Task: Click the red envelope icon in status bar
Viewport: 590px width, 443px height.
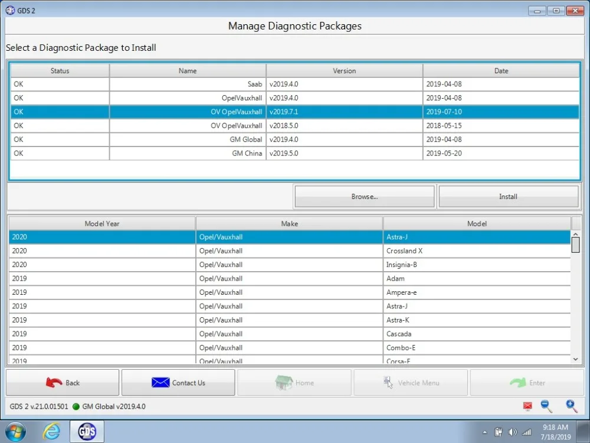Action: pyautogui.click(x=527, y=406)
